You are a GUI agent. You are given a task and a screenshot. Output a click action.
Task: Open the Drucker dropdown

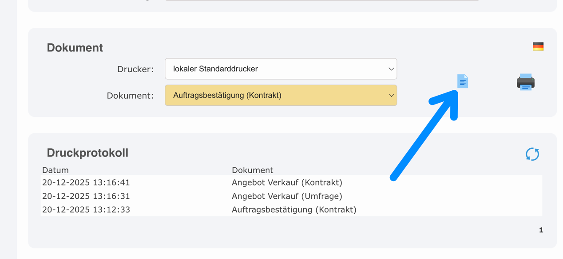click(x=281, y=69)
